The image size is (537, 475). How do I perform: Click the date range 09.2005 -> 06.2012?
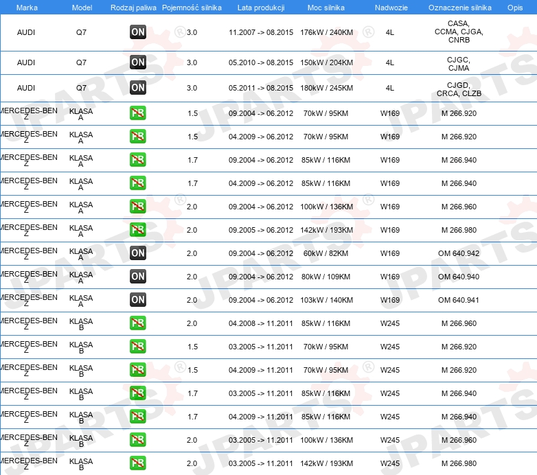pyautogui.click(x=261, y=230)
